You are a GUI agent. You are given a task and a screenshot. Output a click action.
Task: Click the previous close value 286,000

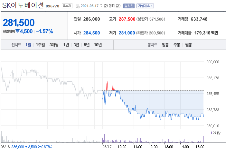tap(91, 19)
